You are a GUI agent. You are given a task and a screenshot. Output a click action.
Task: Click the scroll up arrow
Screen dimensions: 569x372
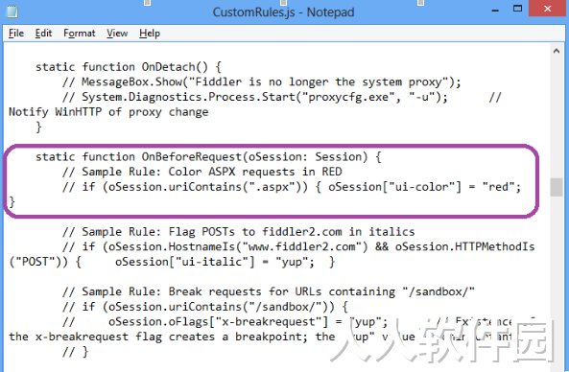pos(557,52)
